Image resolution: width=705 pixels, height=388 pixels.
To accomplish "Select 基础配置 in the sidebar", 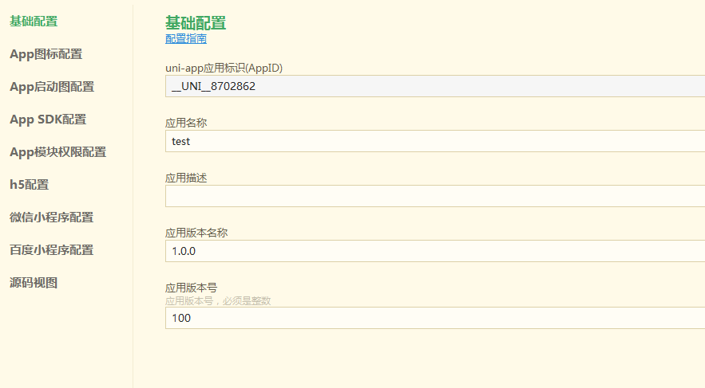I will coord(34,21).
